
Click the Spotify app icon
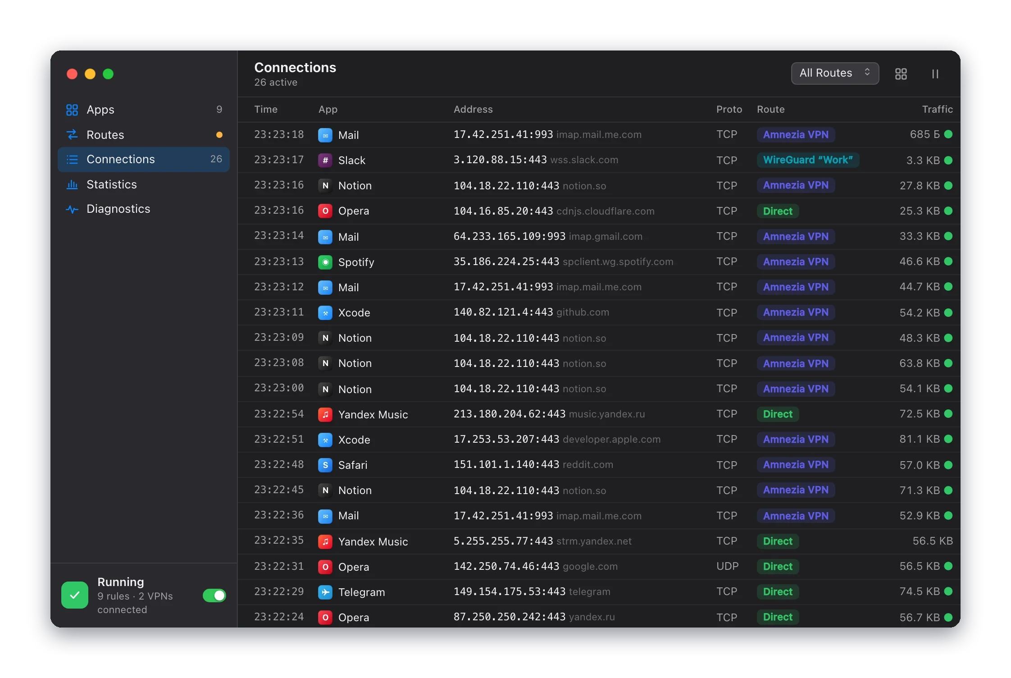point(325,262)
